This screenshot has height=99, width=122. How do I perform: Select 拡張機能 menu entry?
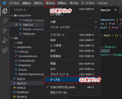click(x=72, y=56)
